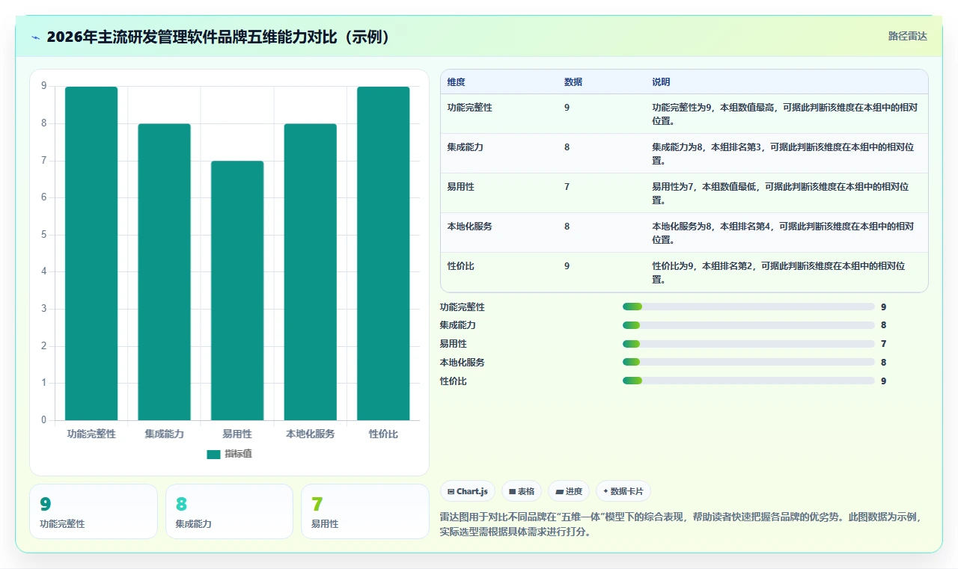This screenshot has width=958, height=569.
Task: Open the data card showing 8 集成能力
Action: tap(229, 511)
